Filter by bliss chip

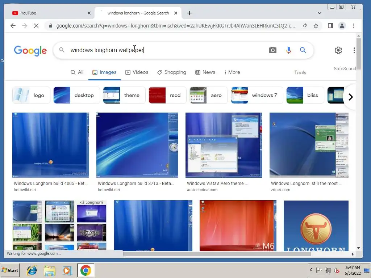pyautogui.click(x=305, y=95)
